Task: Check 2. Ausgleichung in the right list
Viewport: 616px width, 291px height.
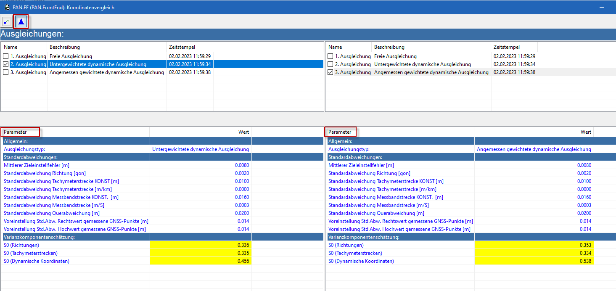Action: [x=330, y=64]
